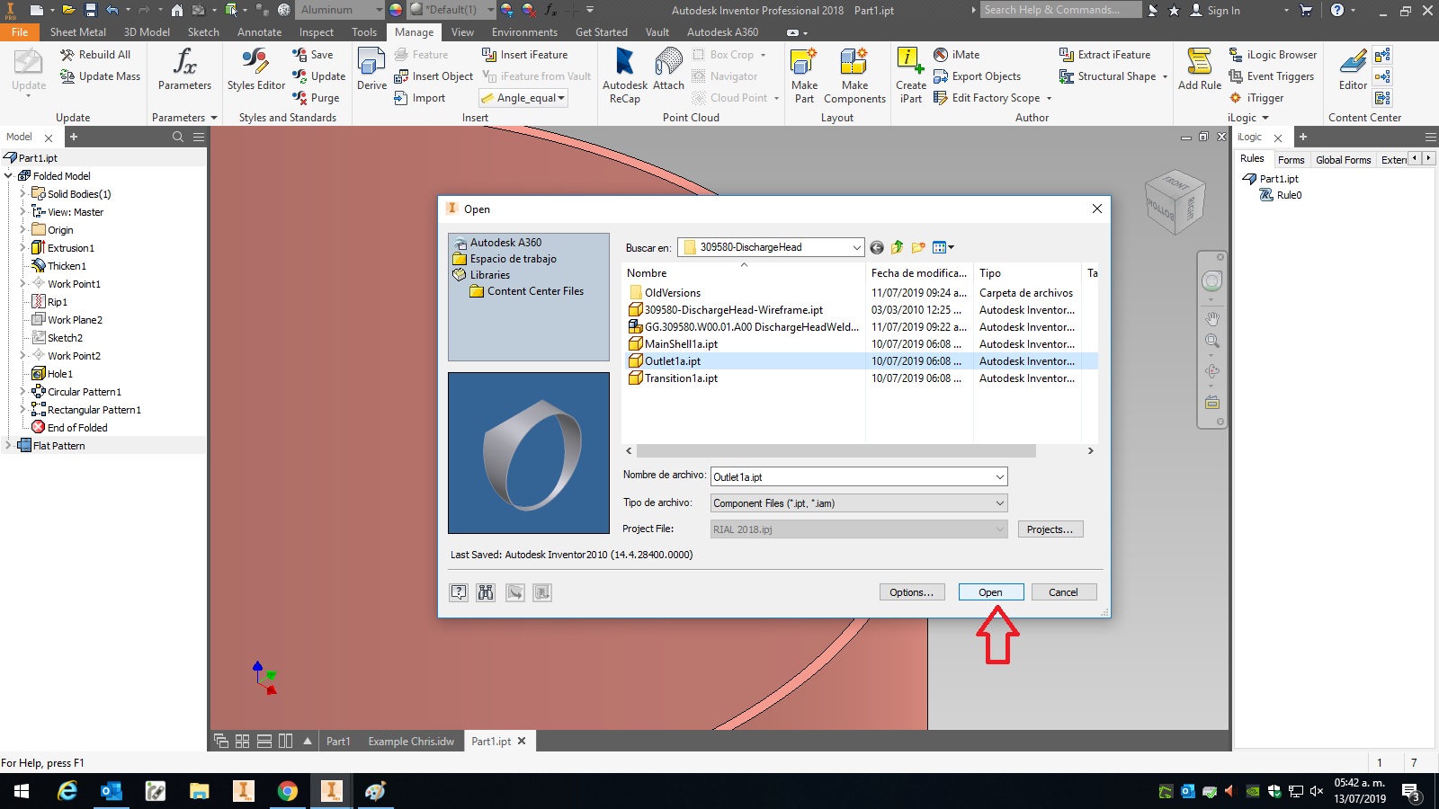The image size is (1439, 809).
Task: Click the Options... button
Action: point(912,592)
